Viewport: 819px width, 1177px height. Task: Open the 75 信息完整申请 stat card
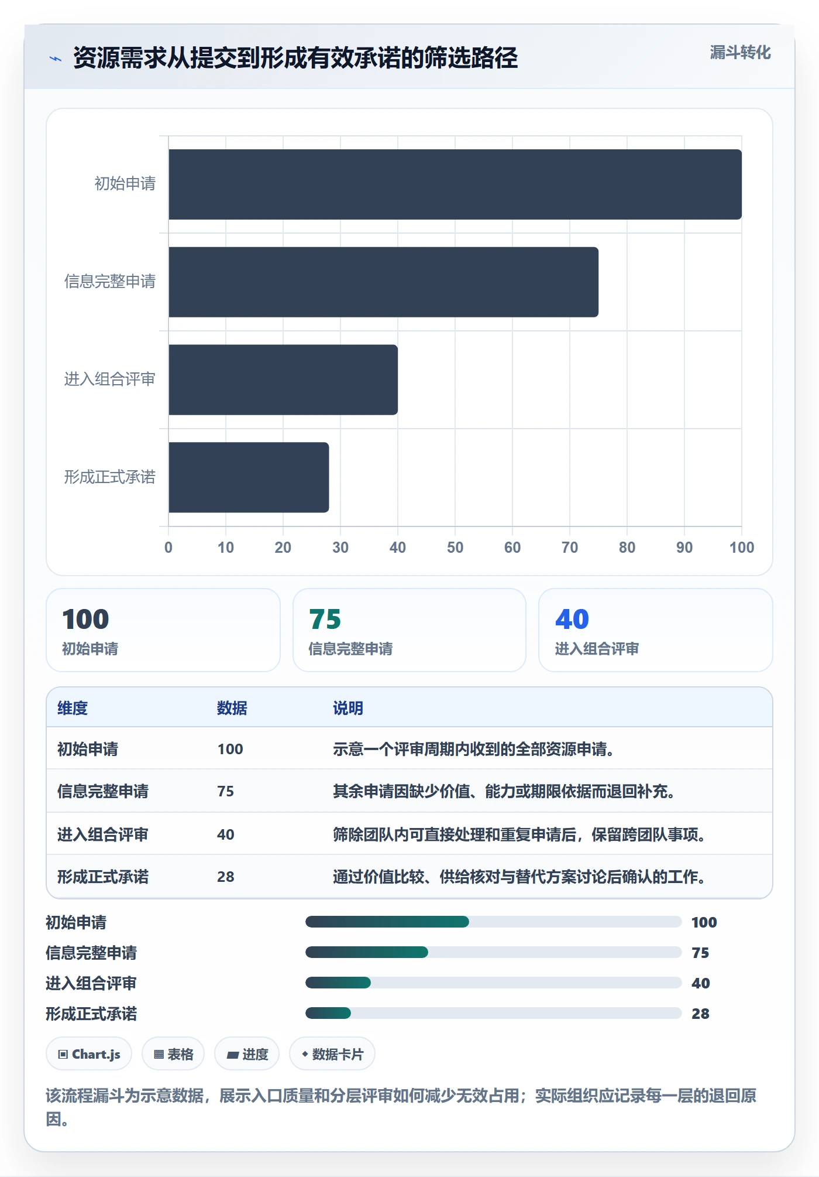[409, 630]
